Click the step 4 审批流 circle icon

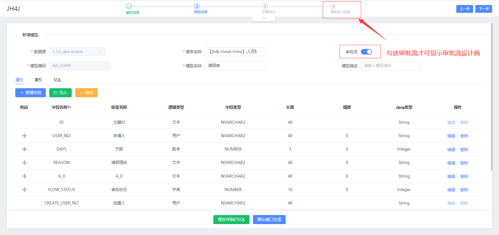pyautogui.click(x=333, y=6)
